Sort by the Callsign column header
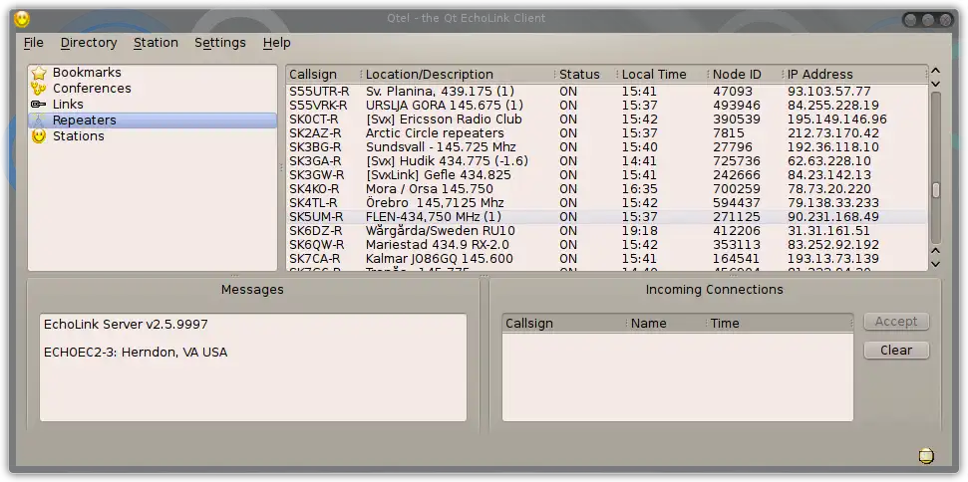Viewport: 968px width, 482px height. pyautogui.click(x=324, y=75)
